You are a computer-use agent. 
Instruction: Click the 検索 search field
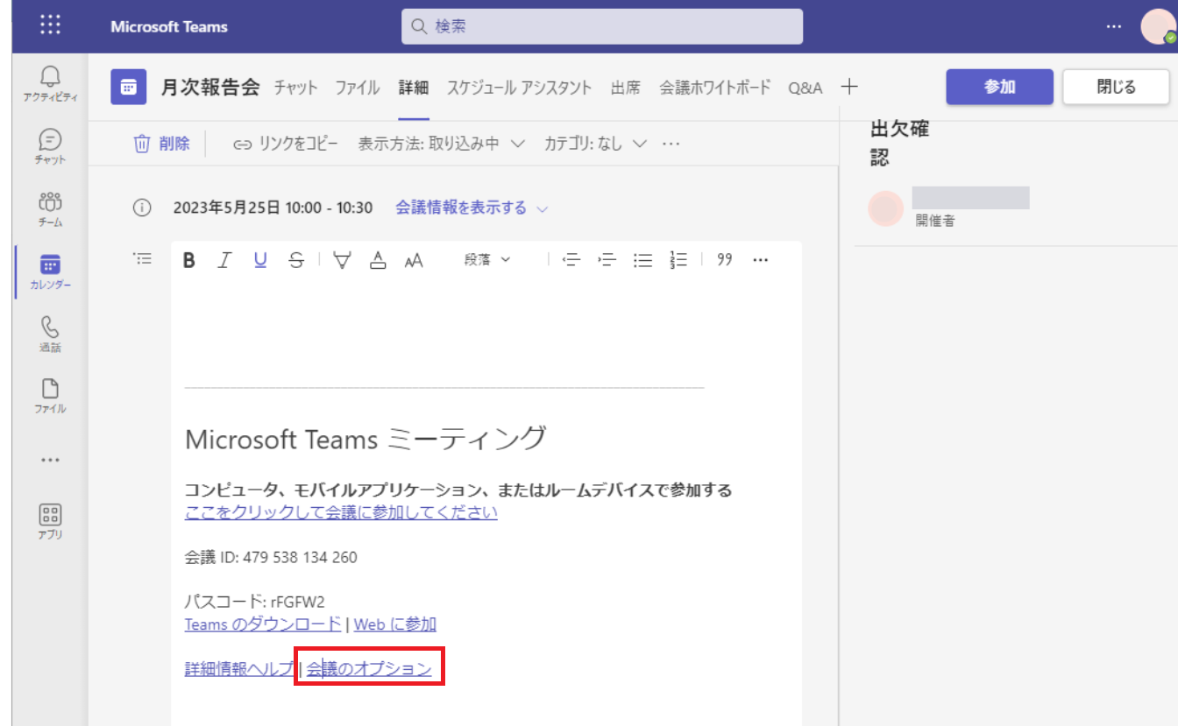(602, 26)
